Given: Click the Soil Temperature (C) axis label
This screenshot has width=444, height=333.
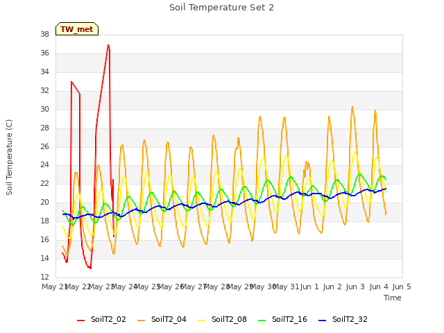Looking at the screenshot, I should pos(9,157).
